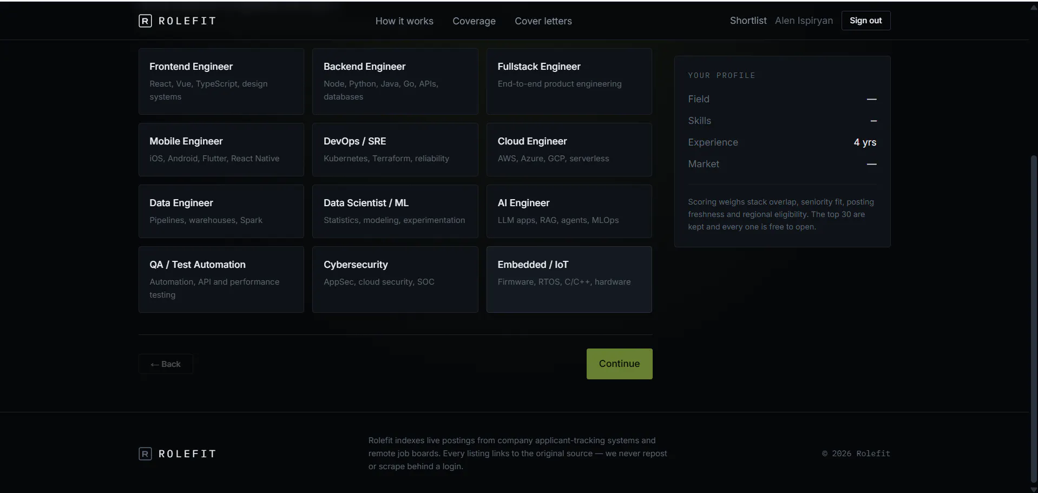Select the Cloud Engineer card
The height and width of the screenshot is (493, 1038).
coord(569,149)
